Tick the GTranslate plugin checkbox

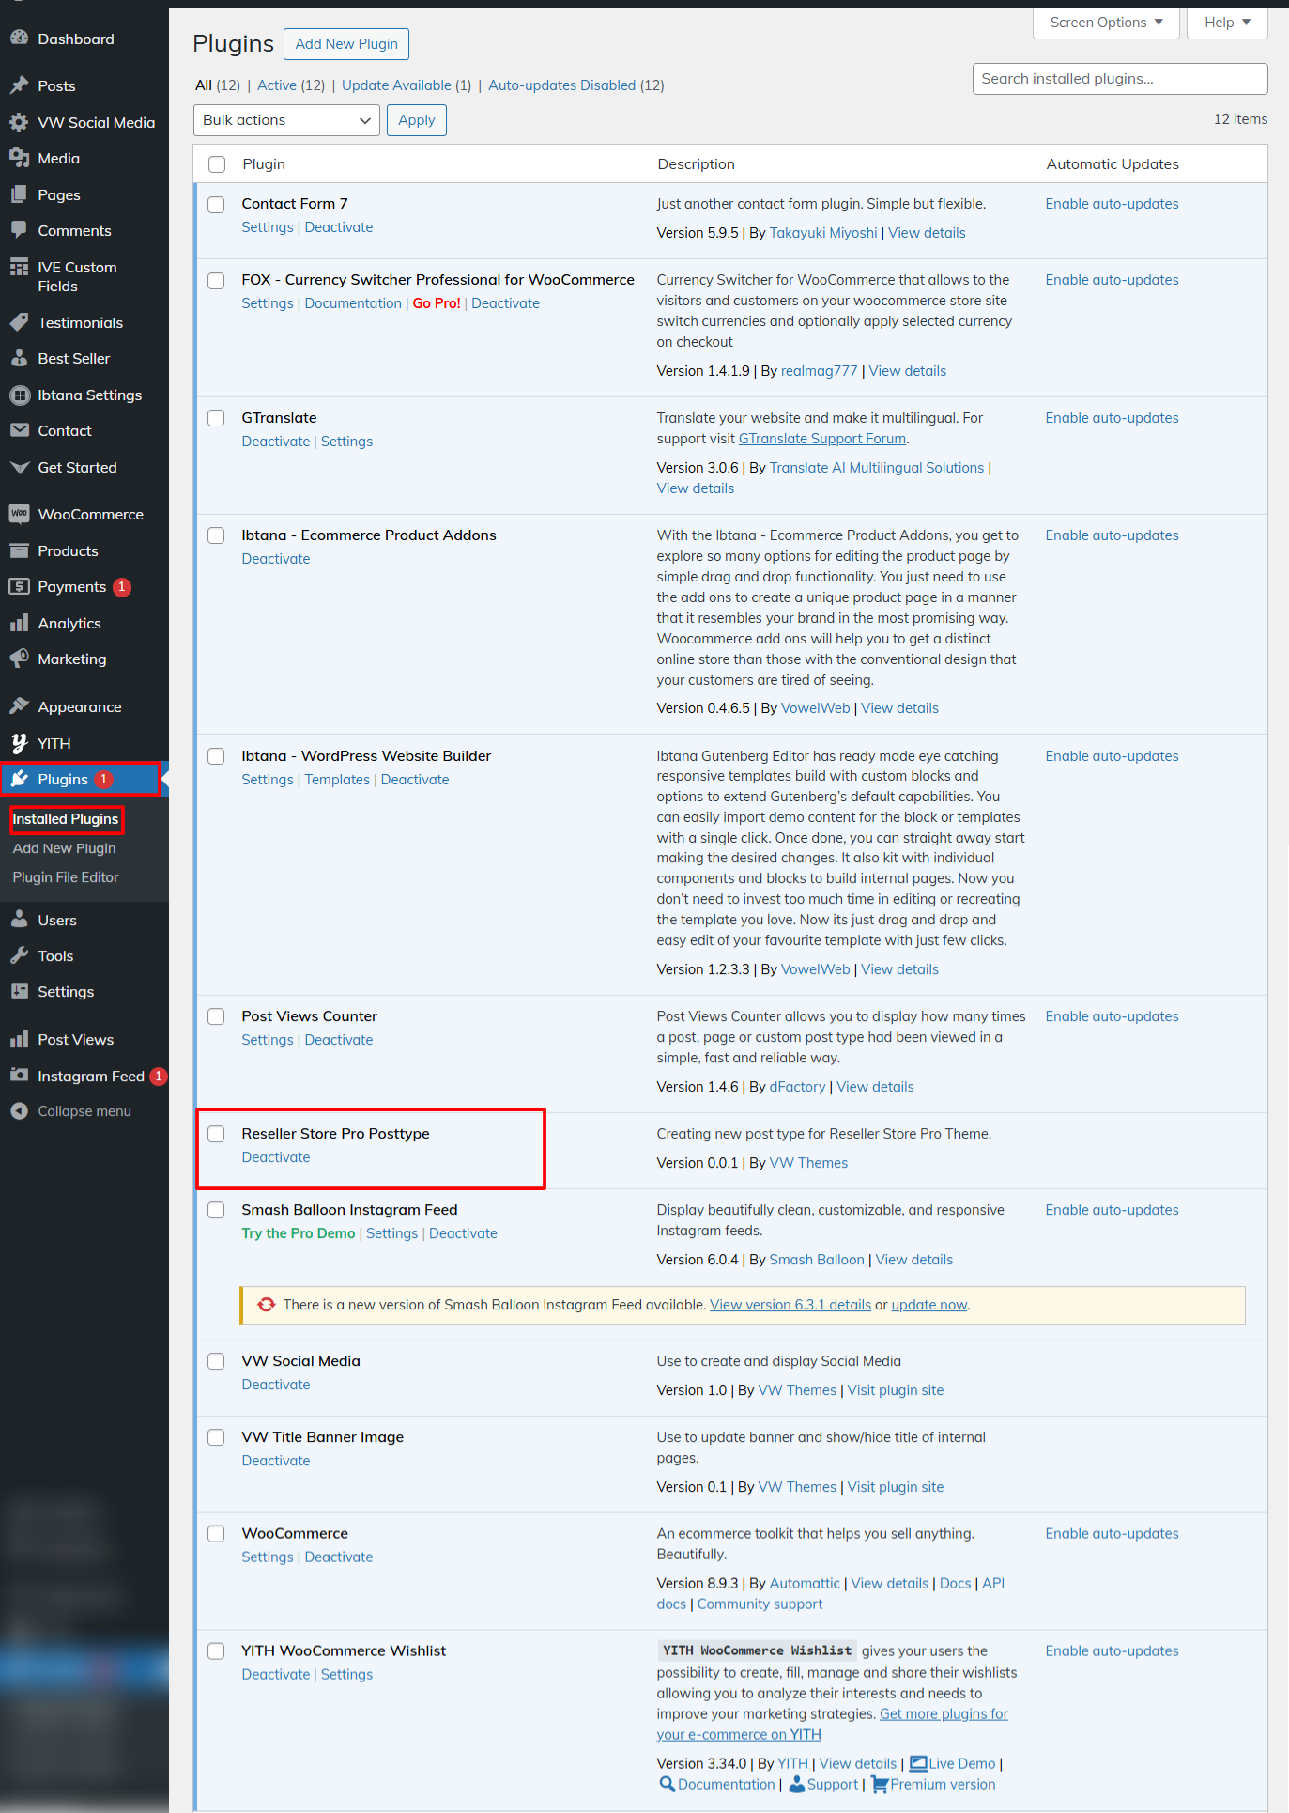pos(216,418)
